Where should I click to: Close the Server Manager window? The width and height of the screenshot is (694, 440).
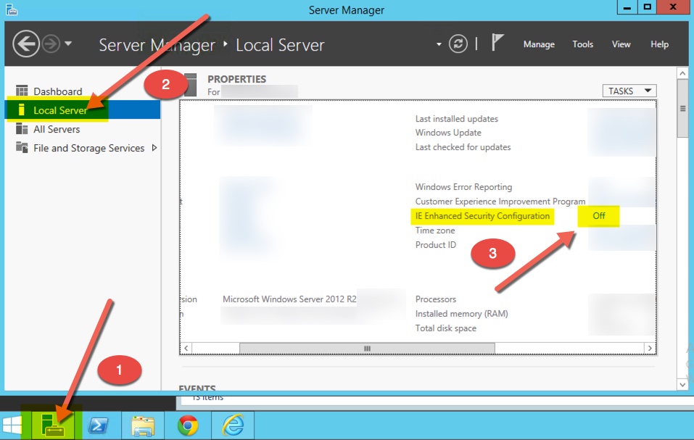[x=673, y=7]
